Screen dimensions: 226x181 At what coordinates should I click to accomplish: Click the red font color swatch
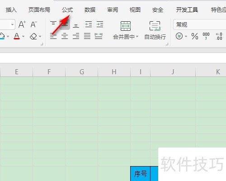(17, 36)
